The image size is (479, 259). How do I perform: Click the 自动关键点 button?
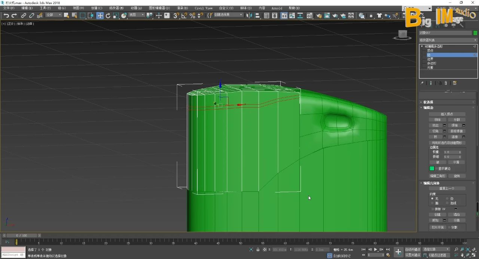pyautogui.click(x=413, y=249)
